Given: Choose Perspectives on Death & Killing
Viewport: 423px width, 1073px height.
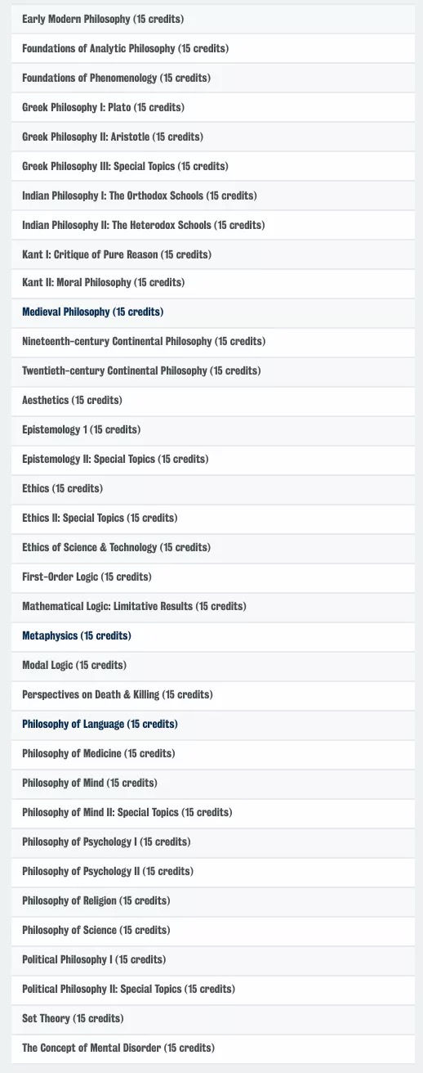Looking at the screenshot, I should point(212,694).
